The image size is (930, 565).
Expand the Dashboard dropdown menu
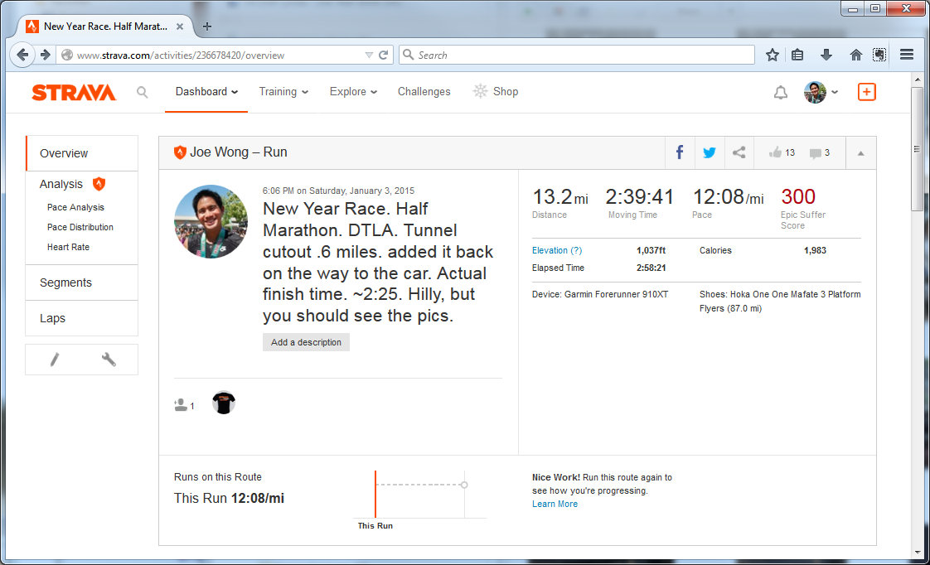pos(206,92)
